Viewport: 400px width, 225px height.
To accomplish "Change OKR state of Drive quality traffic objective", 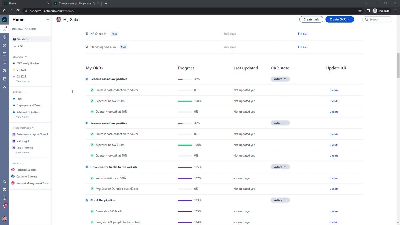I will 280,167.
